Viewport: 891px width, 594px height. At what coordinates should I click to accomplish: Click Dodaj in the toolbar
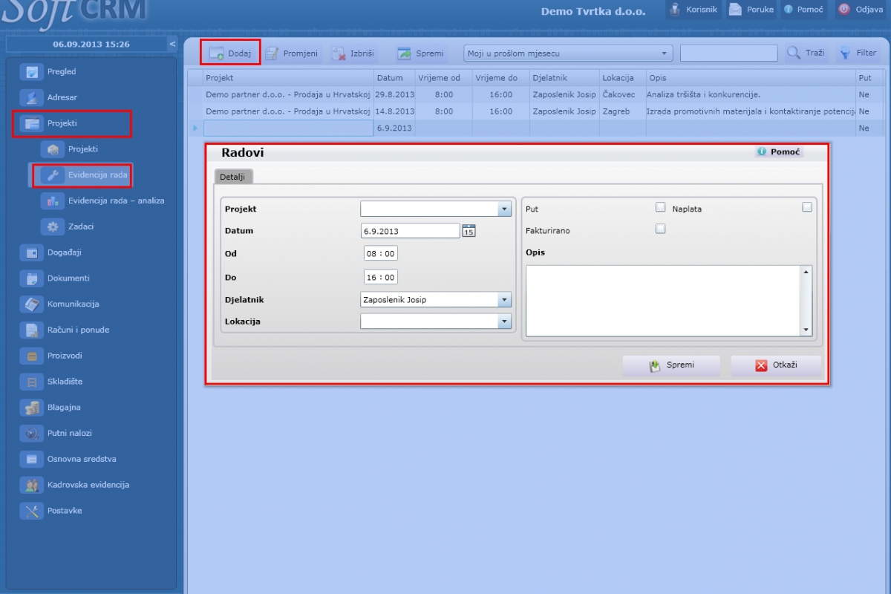[x=230, y=53]
